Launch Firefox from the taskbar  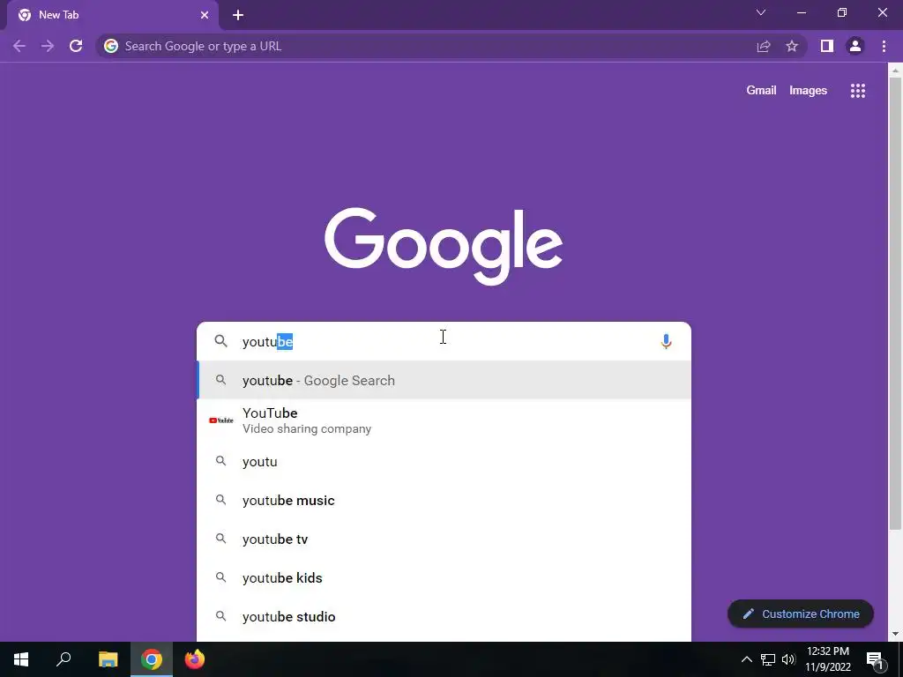click(x=195, y=659)
